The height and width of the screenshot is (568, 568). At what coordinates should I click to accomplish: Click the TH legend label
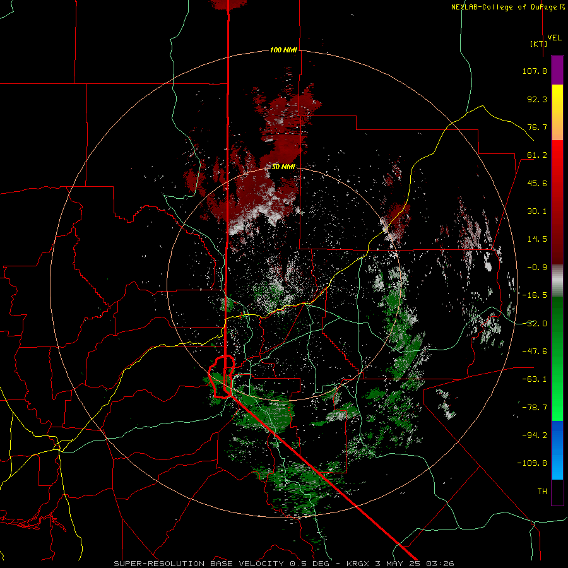[x=542, y=492]
